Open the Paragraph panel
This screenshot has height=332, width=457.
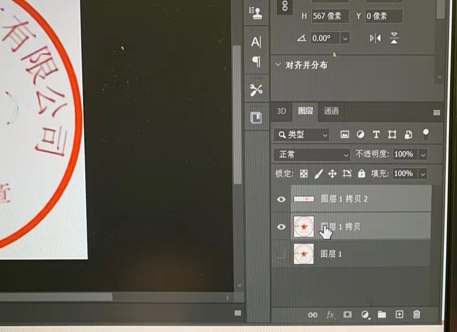coord(256,62)
